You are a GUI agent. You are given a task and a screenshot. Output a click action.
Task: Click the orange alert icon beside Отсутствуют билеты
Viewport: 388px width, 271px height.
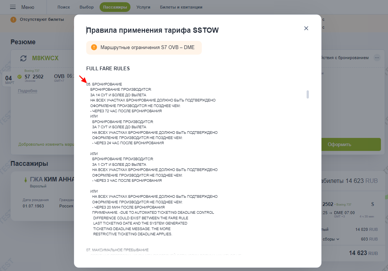point(13,19)
